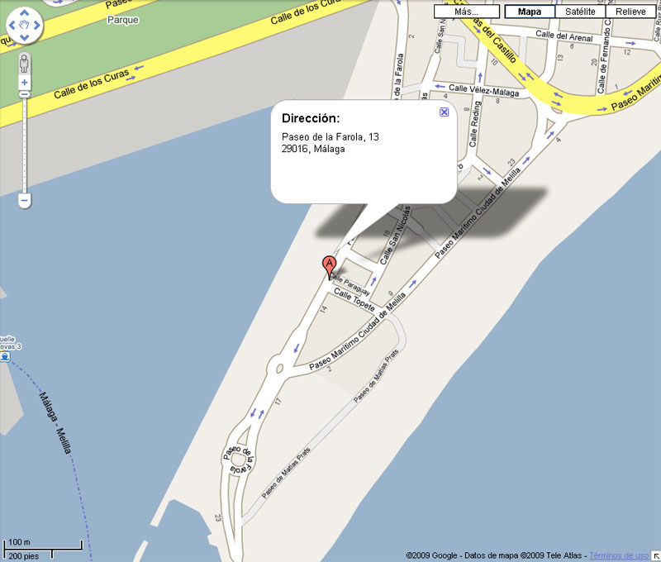This screenshot has height=562, width=661.
Task: Open the Más... dropdown options
Action: [x=466, y=12]
